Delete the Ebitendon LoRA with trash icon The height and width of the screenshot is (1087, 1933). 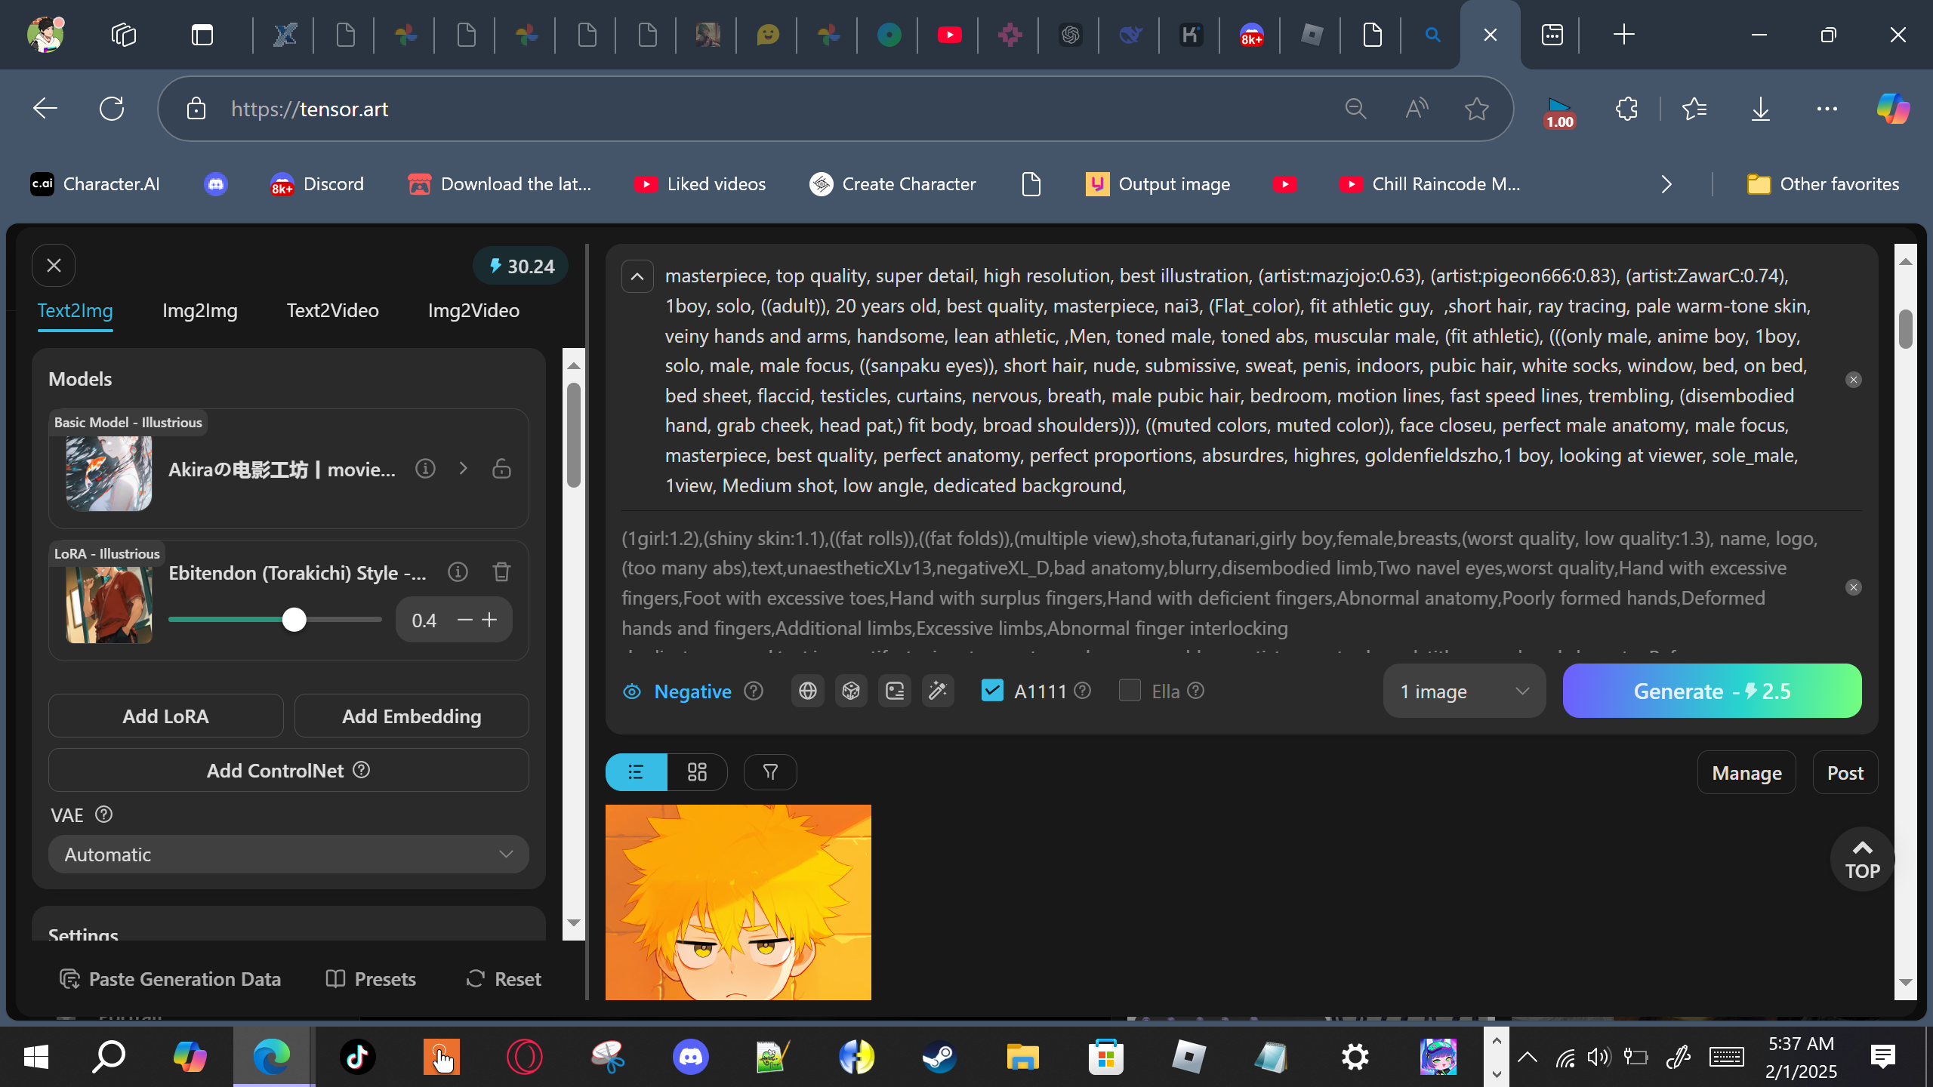tap(501, 572)
